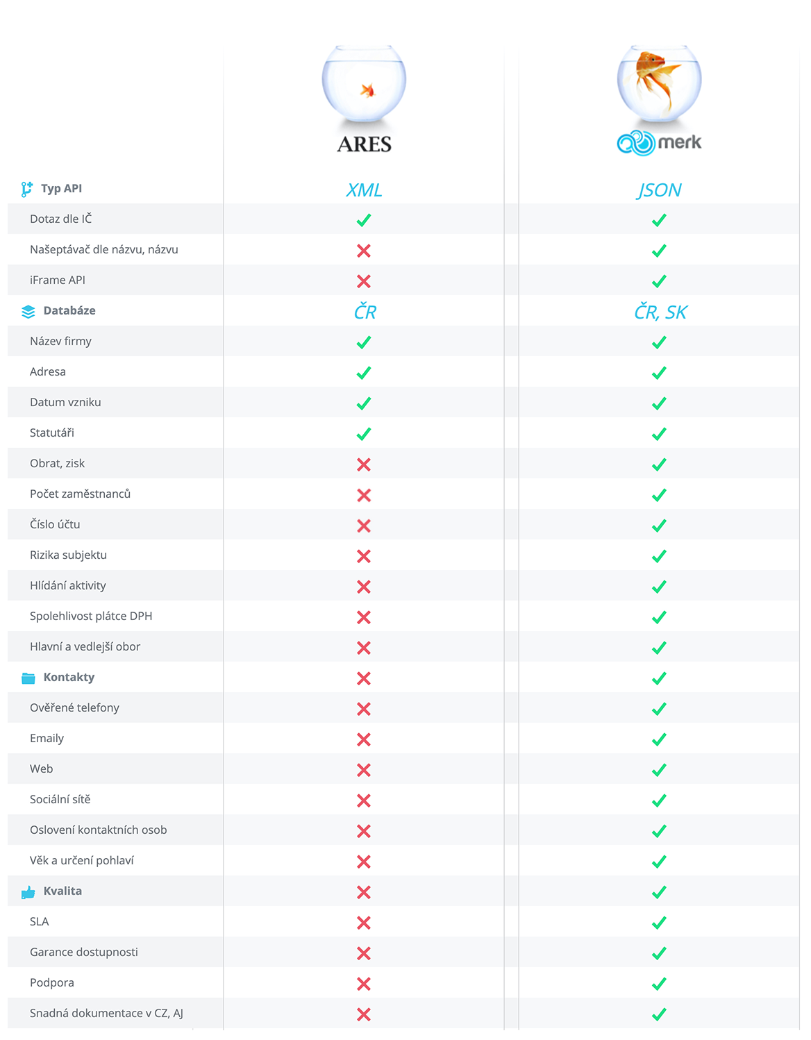Select the Spolehlivost plátce DPH row label

91,617
